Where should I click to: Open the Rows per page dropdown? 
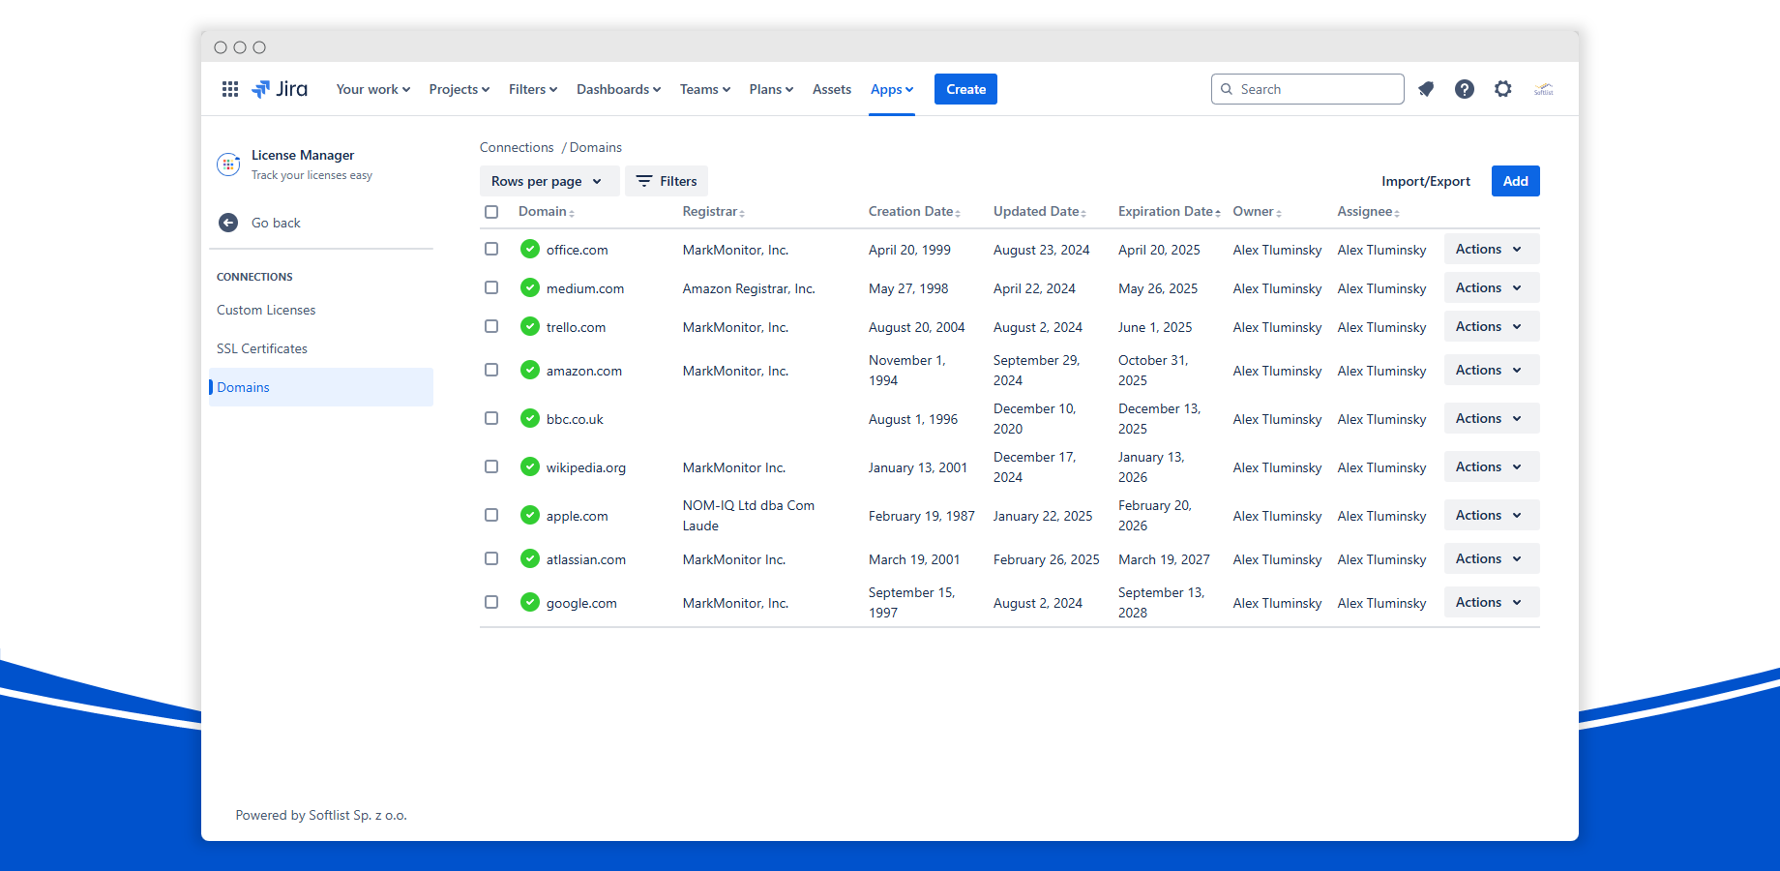tap(549, 181)
